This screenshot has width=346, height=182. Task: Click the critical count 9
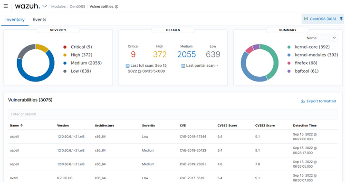click(133, 55)
